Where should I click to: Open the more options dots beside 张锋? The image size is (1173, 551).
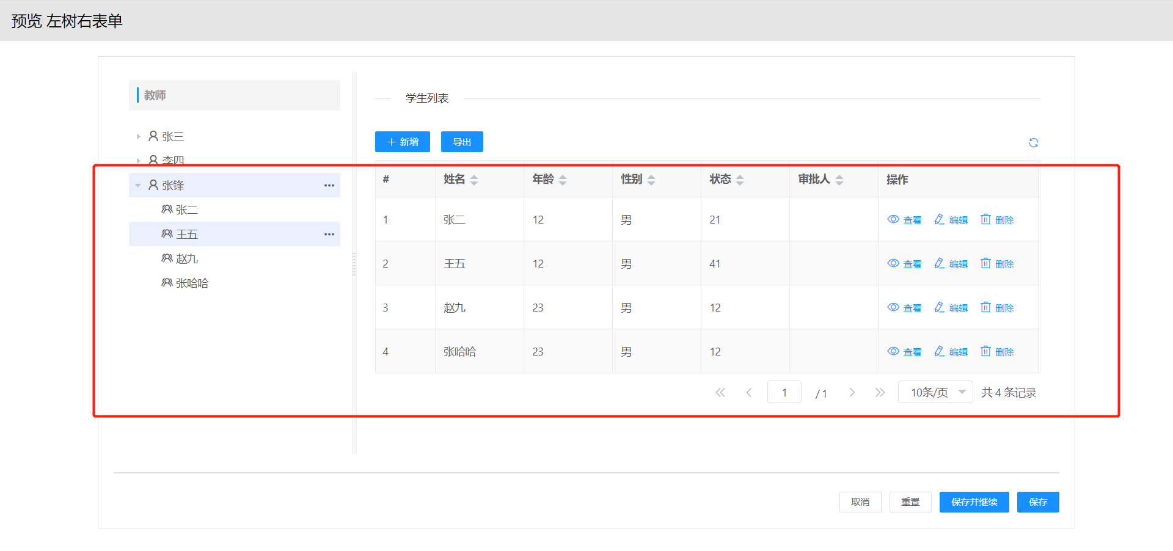tap(329, 185)
